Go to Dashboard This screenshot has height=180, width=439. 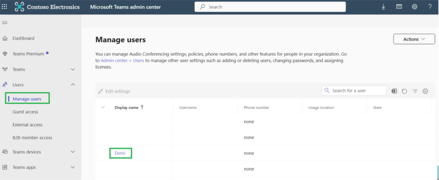point(23,38)
